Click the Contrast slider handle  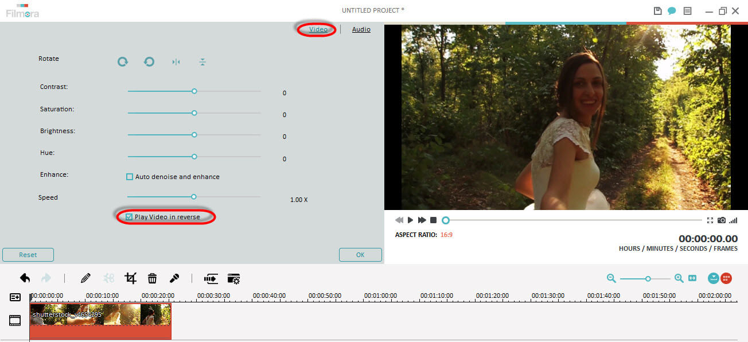[x=194, y=91]
